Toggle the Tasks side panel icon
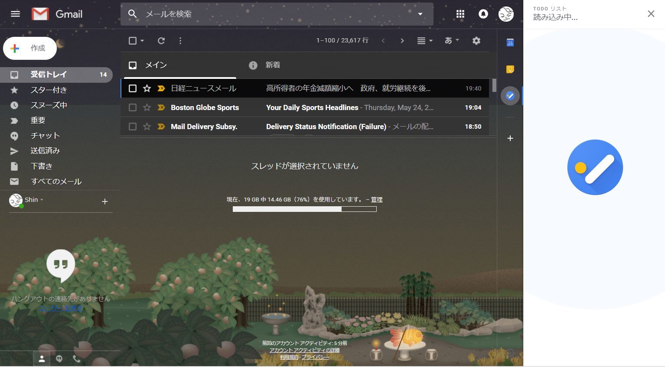The image size is (665, 367). pos(510,96)
